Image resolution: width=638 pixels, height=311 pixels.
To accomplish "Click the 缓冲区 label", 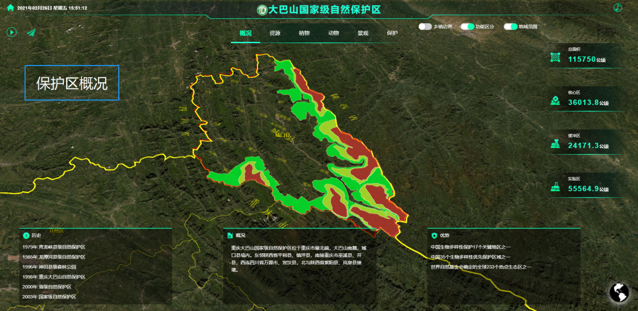I will coord(574,135).
